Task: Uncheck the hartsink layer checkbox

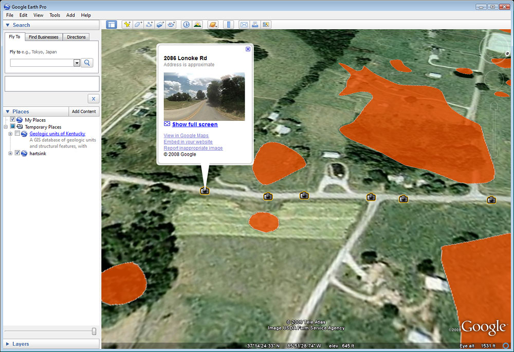Action: tap(17, 153)
